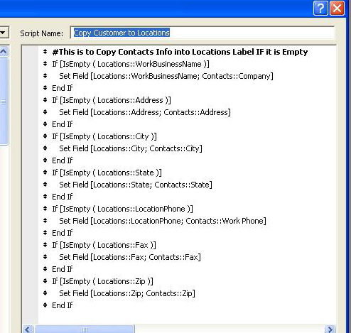
Task: Click horizontal scrollbar right arrow
Action: (x=330, y=329)
